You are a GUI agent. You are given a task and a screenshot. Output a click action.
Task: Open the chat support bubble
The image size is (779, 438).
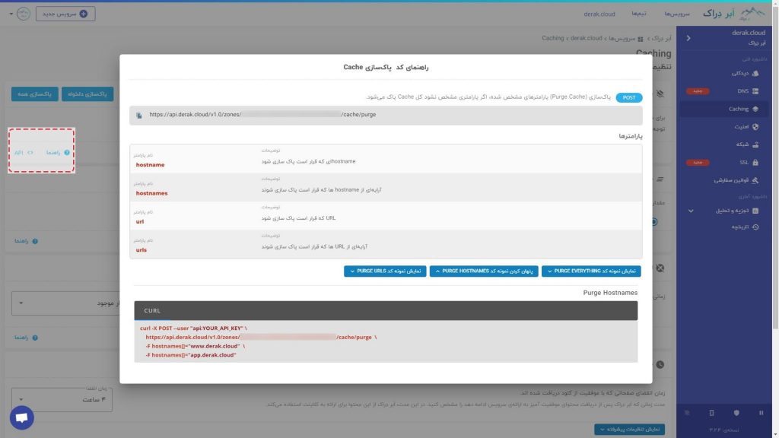point(22,417)
